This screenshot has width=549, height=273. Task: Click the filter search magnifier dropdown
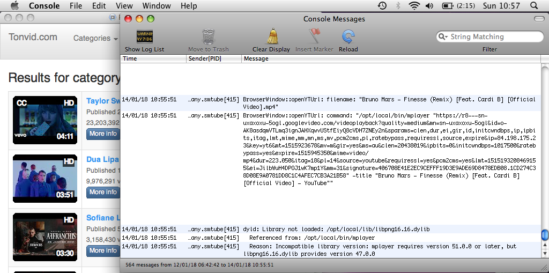pyautogui.click(x=443, y=37)
